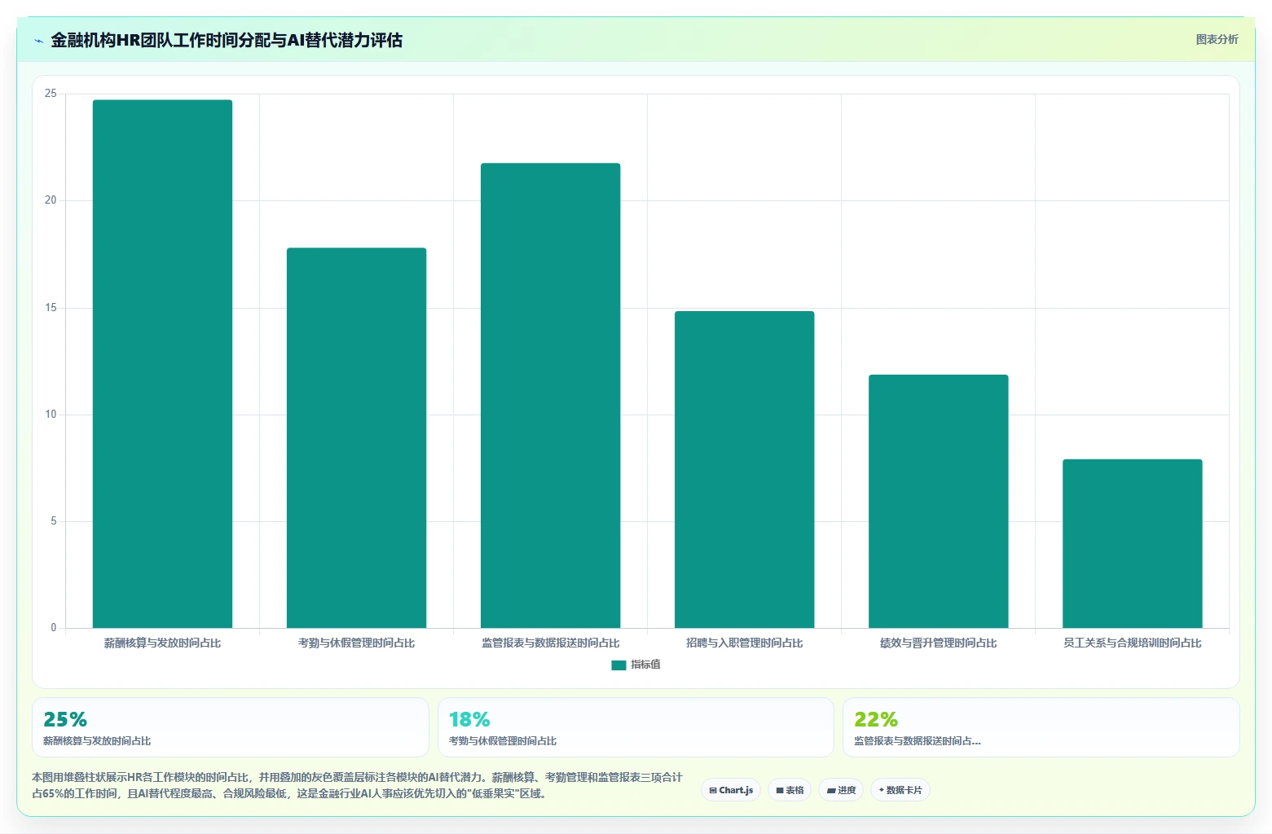Click the x-axis label 员工关系与合规培训时间占比
The width and height of the screenshot is (1272, 834).
[x=1132, y=643]
